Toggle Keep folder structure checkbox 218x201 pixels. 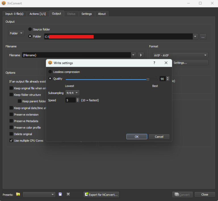(11, 95)
